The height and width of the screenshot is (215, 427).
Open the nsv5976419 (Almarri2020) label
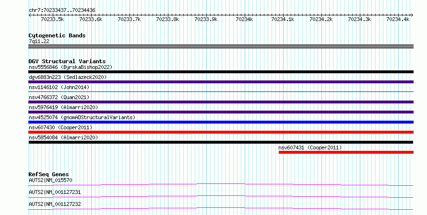[x=63, y=107]
